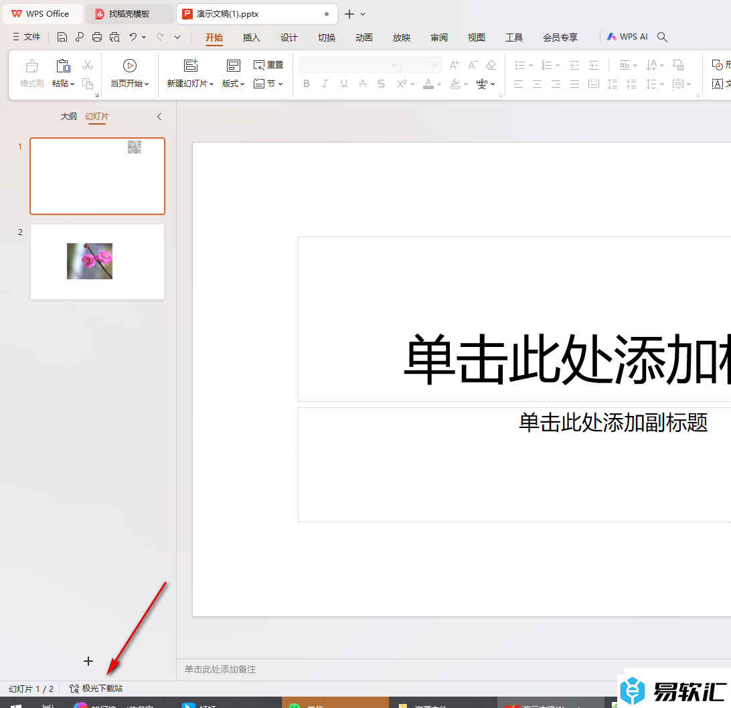Toggle align text right
731x708 pixels.
click(x=556, y=84)
